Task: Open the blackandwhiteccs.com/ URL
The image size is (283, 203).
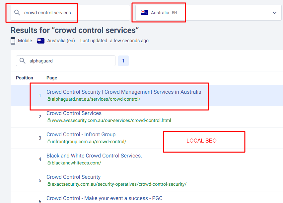Action: (76, 163)
